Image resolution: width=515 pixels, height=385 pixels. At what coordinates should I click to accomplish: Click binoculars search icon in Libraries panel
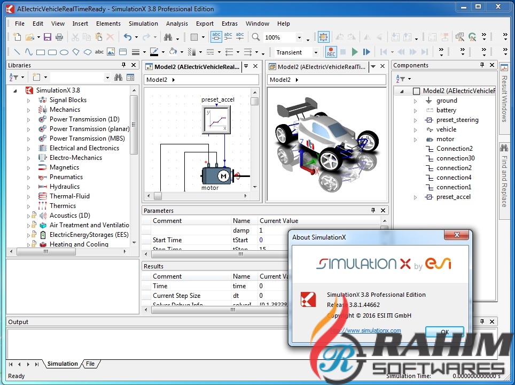pos(118,77)
